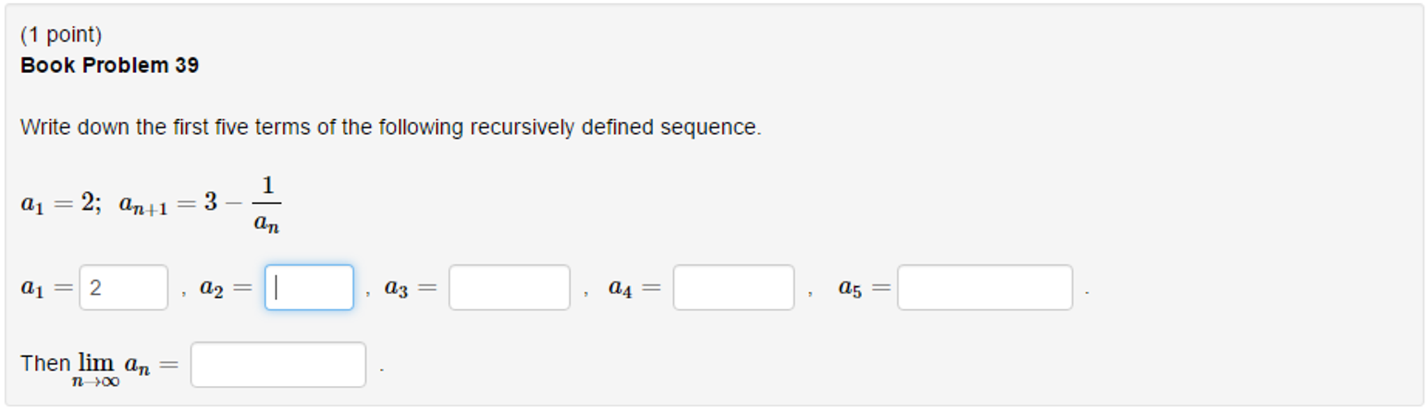Click the lim n approaches infinity notation
This screenshot has width=1426, height=411.
click(x=96, y=367)
